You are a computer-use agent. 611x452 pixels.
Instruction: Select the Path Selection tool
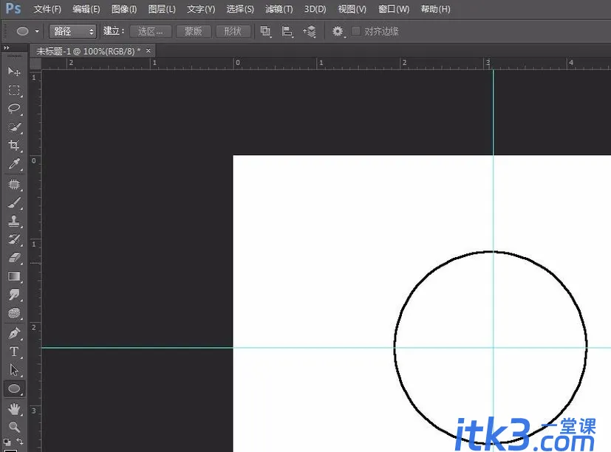pos(14,370)
